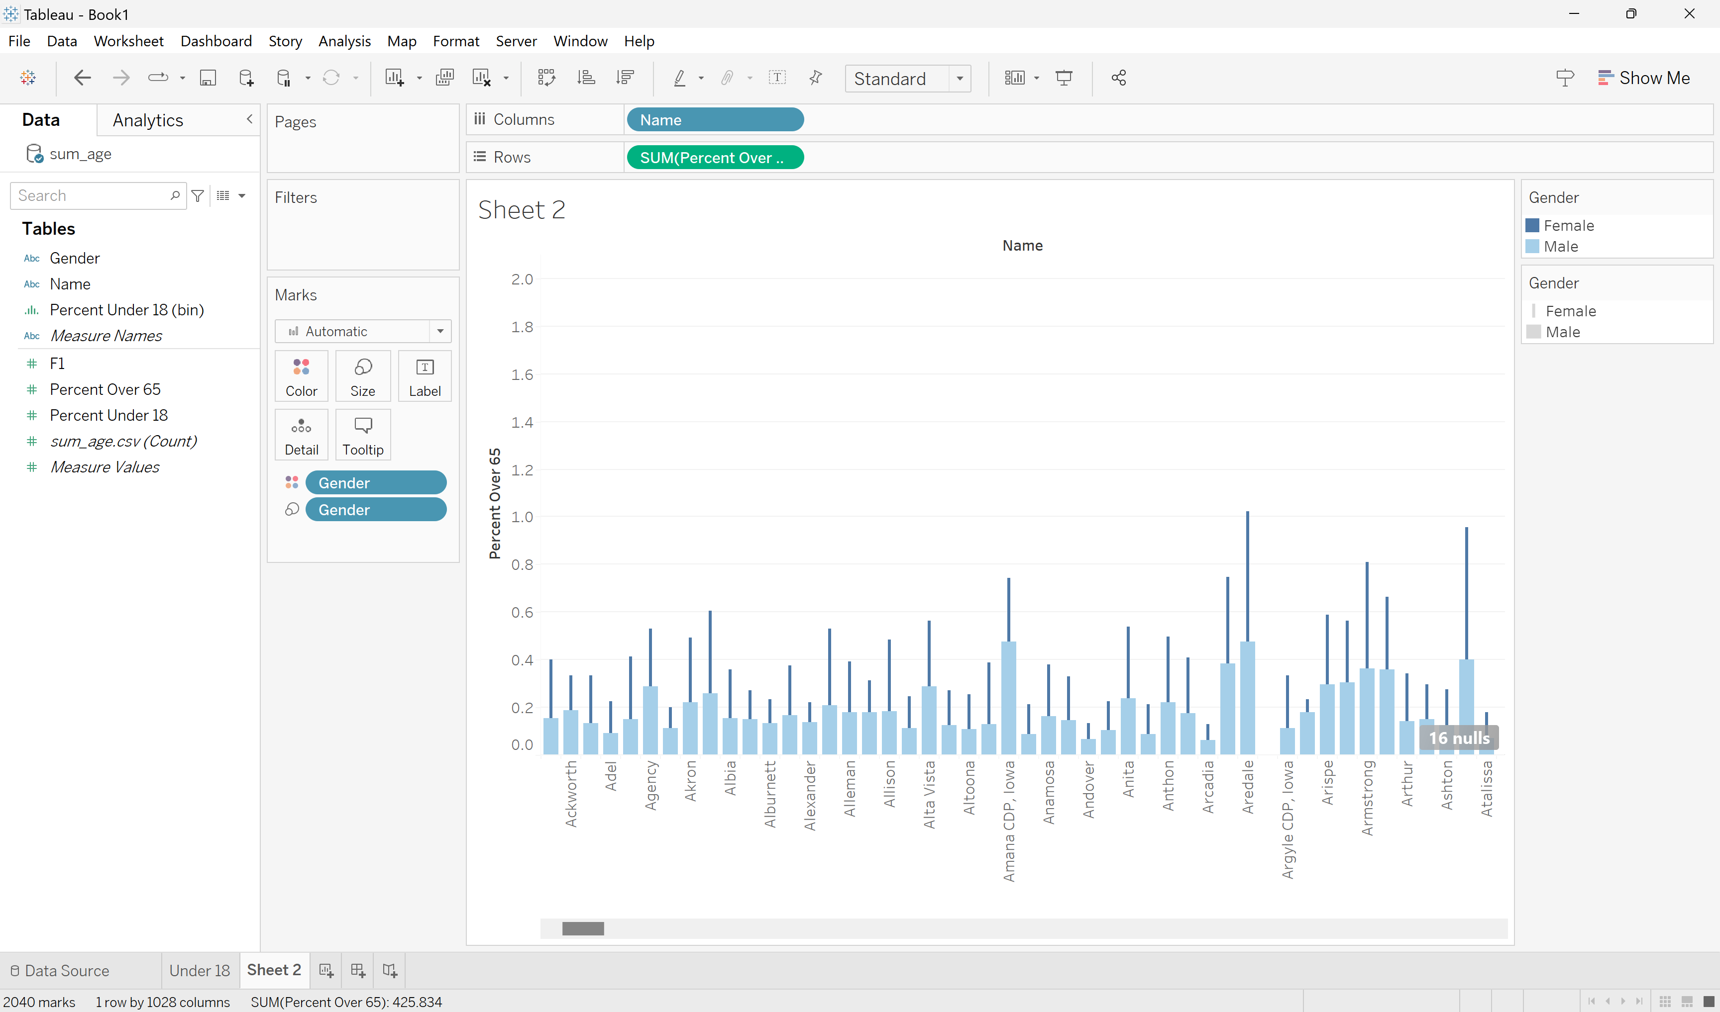
Task: Click the Redo forward arrow
Action: click(x=121, y=78)
